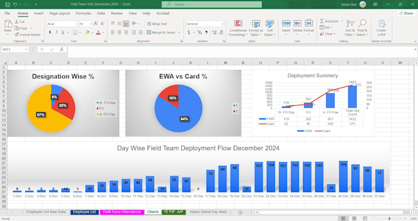Center text horizontally
Image resolution: width=418 pixels, height=221 pixels.
coord(119,32)
